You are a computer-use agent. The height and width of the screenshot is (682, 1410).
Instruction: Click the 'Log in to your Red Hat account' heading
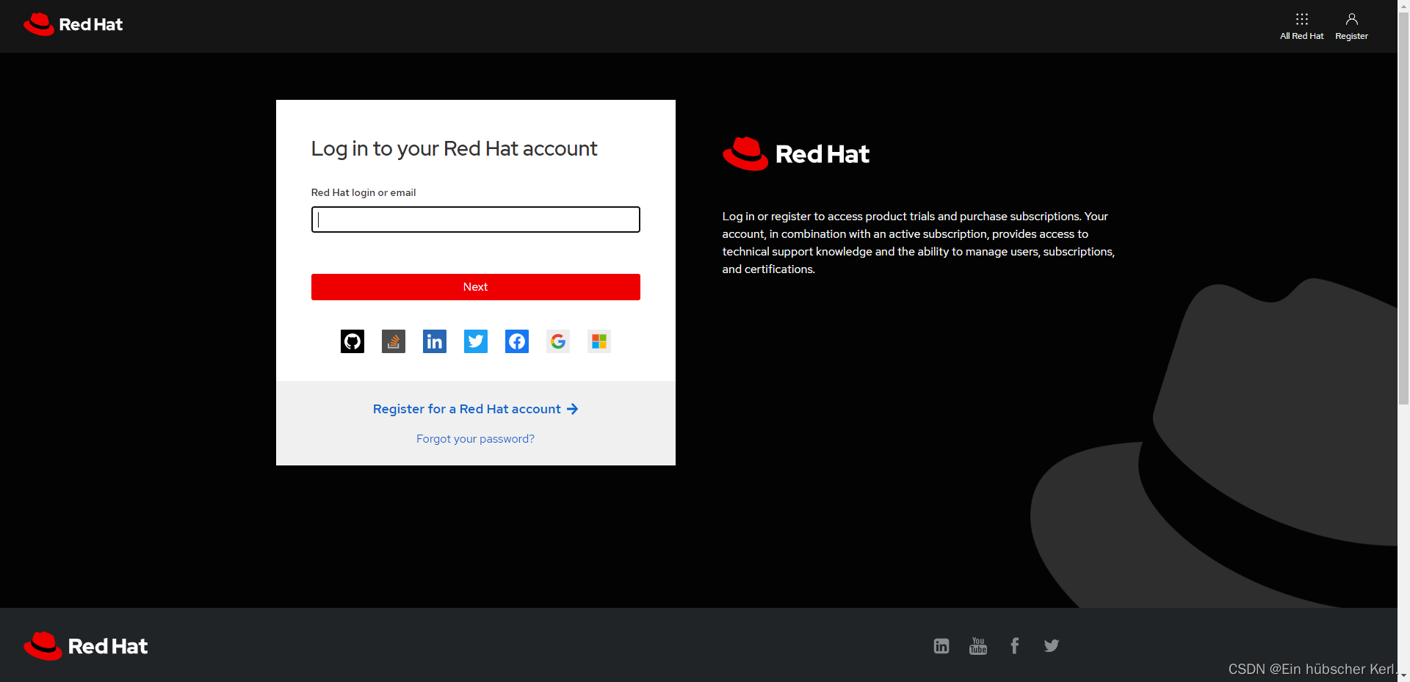pos(454,149)
